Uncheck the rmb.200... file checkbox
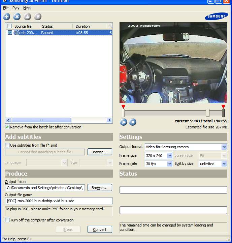The height and width of the screenshot is (243, 232). 10,33
